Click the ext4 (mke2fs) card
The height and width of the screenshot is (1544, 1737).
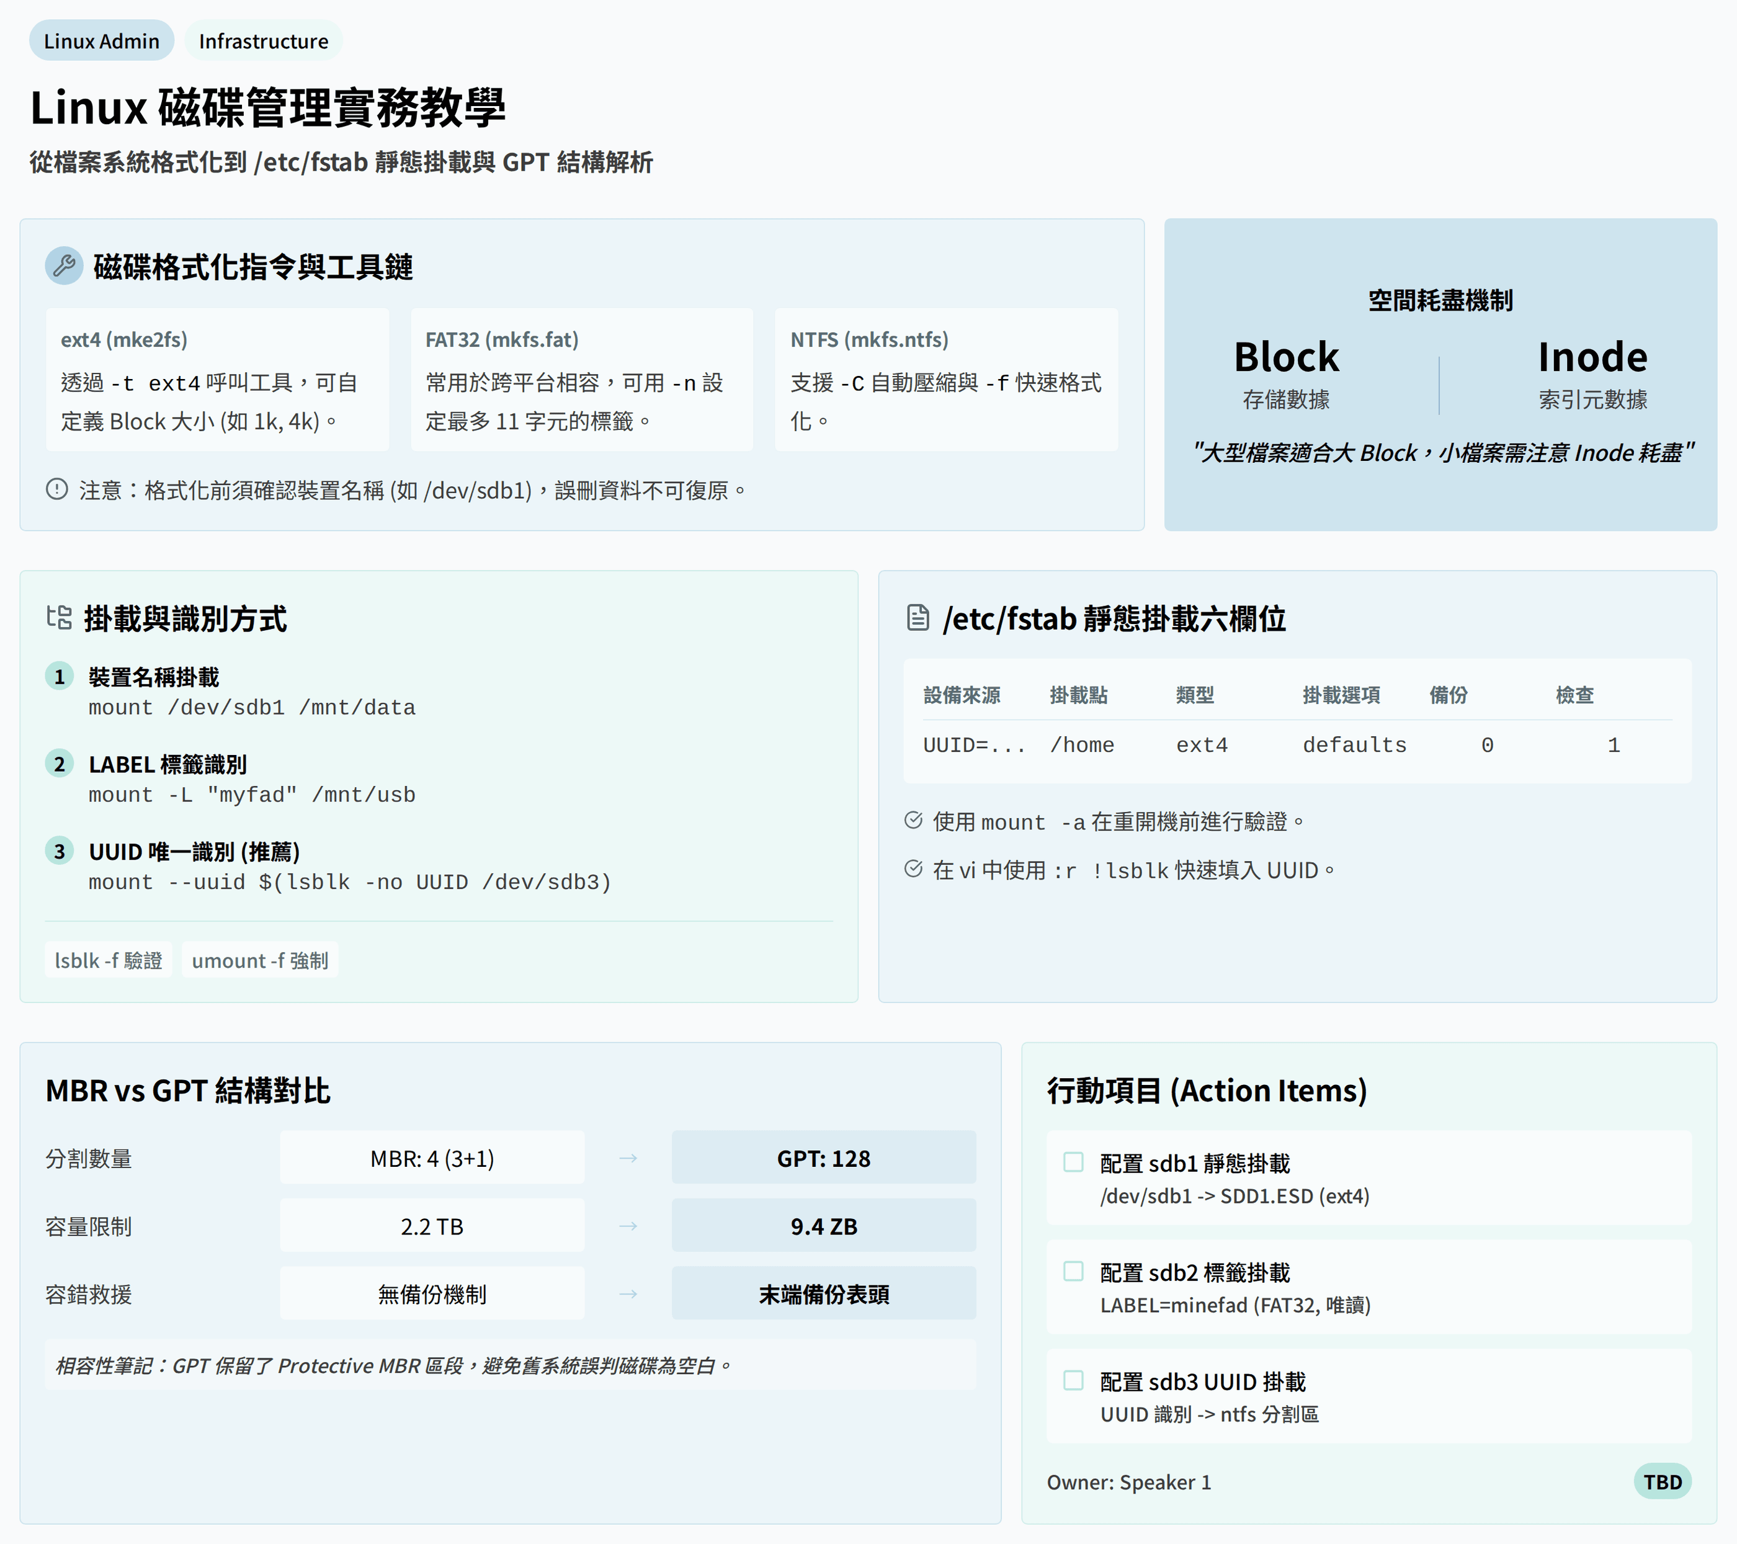(x=217, y=380)
